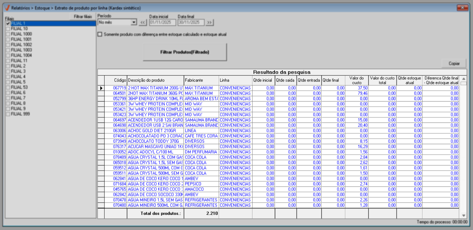Image resolution: width=473 pixels, height=230 pixels.
Task: Click the results grid vertical scrollbar track
Action: click(x=464, y=148)
